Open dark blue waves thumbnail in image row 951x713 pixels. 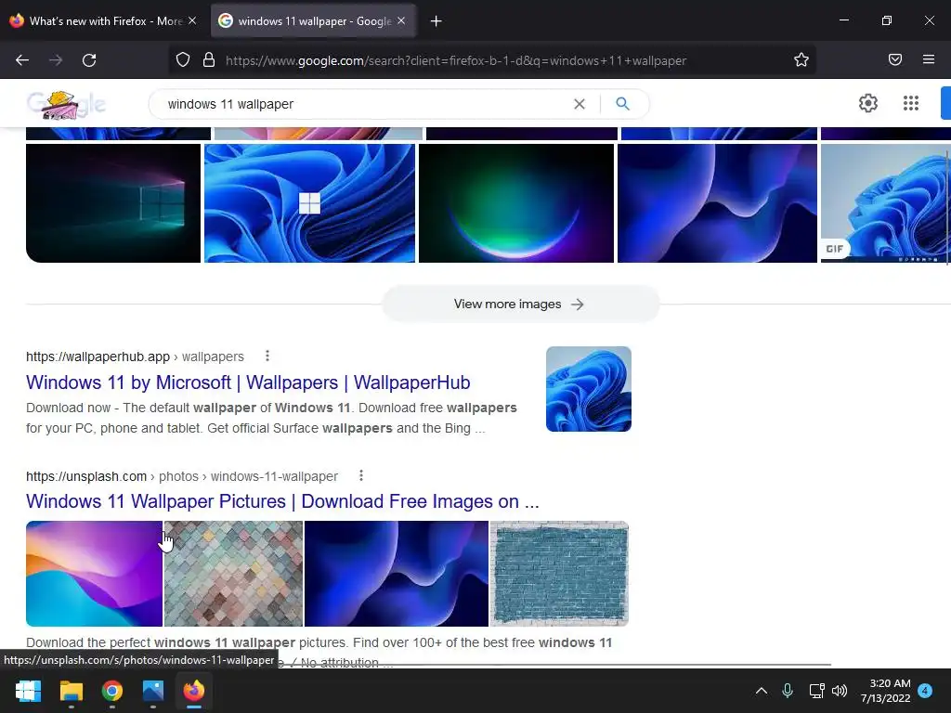[x=718, y=203]
